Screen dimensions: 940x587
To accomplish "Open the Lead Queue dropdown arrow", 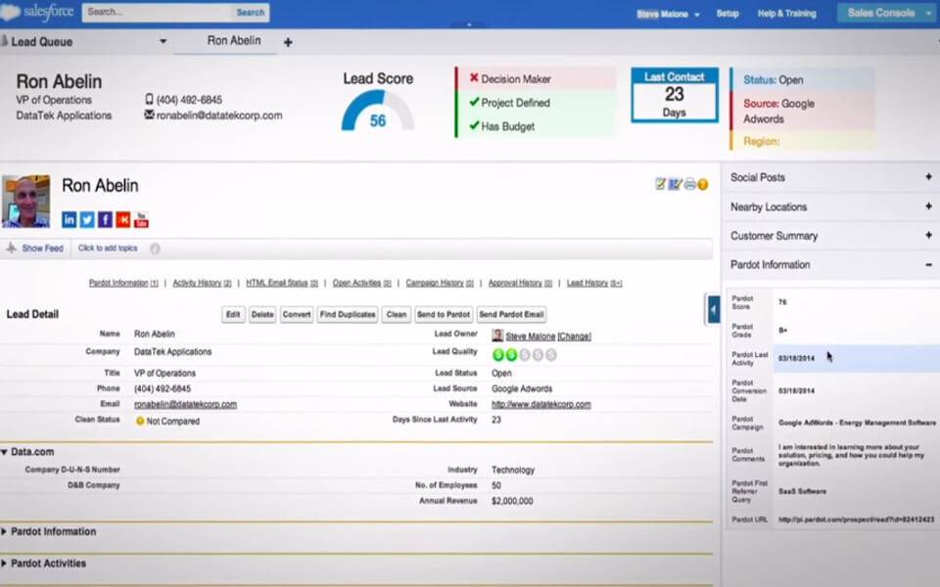I will tap(164, 41).
